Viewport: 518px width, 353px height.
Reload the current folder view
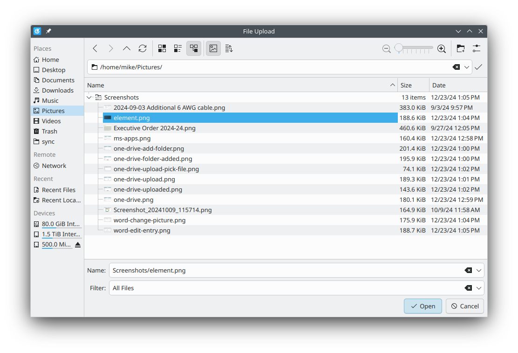[143, 48]
